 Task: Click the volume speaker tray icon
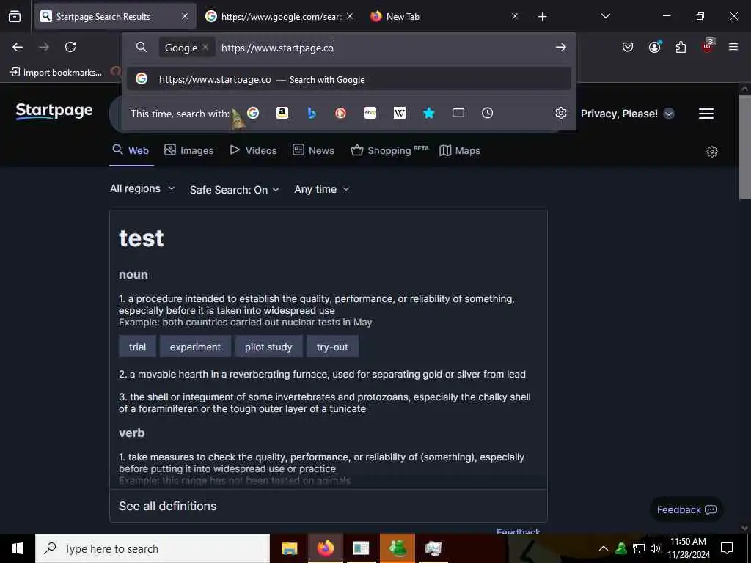tap(655, 548)
